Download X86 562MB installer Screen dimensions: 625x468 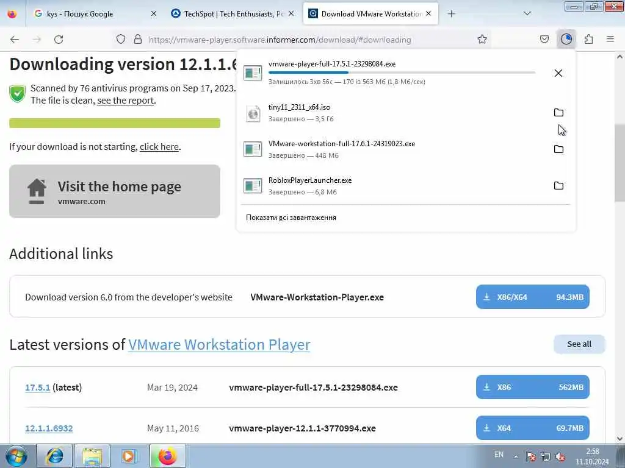pos(532,387)
